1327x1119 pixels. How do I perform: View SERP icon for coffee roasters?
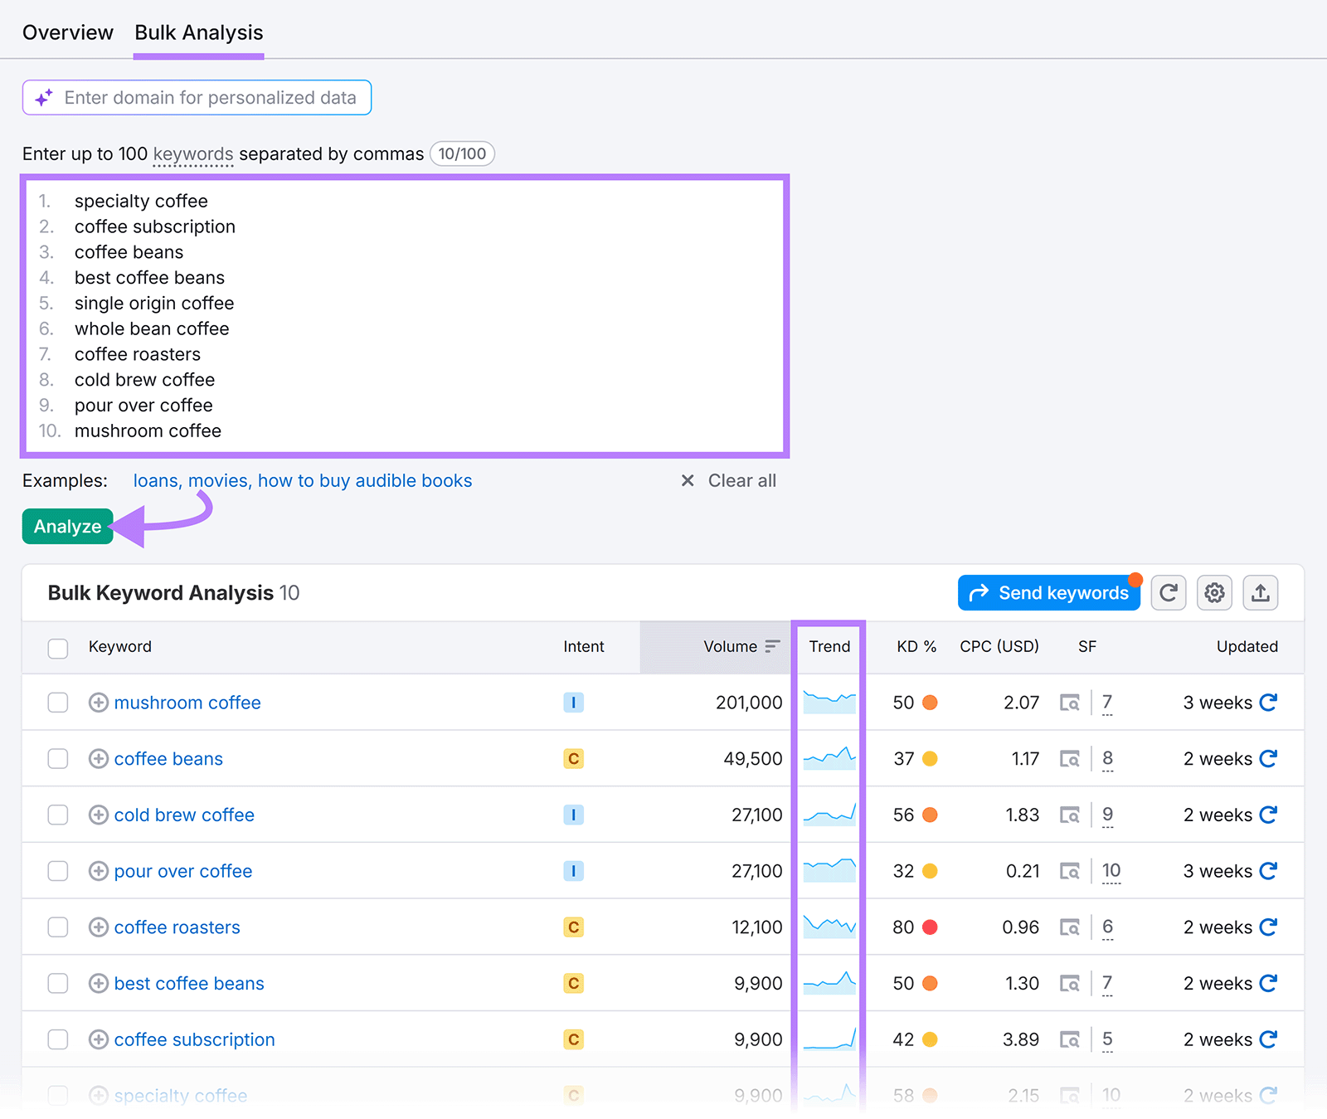tap(1070, 927)
